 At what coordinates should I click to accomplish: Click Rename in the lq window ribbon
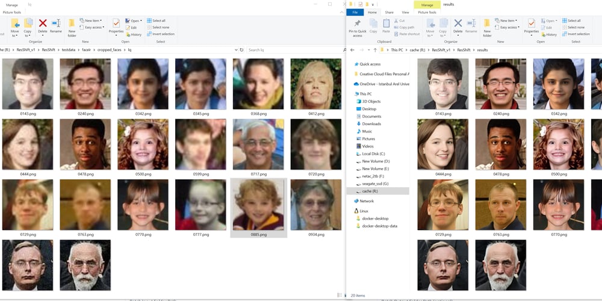pos(55,26)
